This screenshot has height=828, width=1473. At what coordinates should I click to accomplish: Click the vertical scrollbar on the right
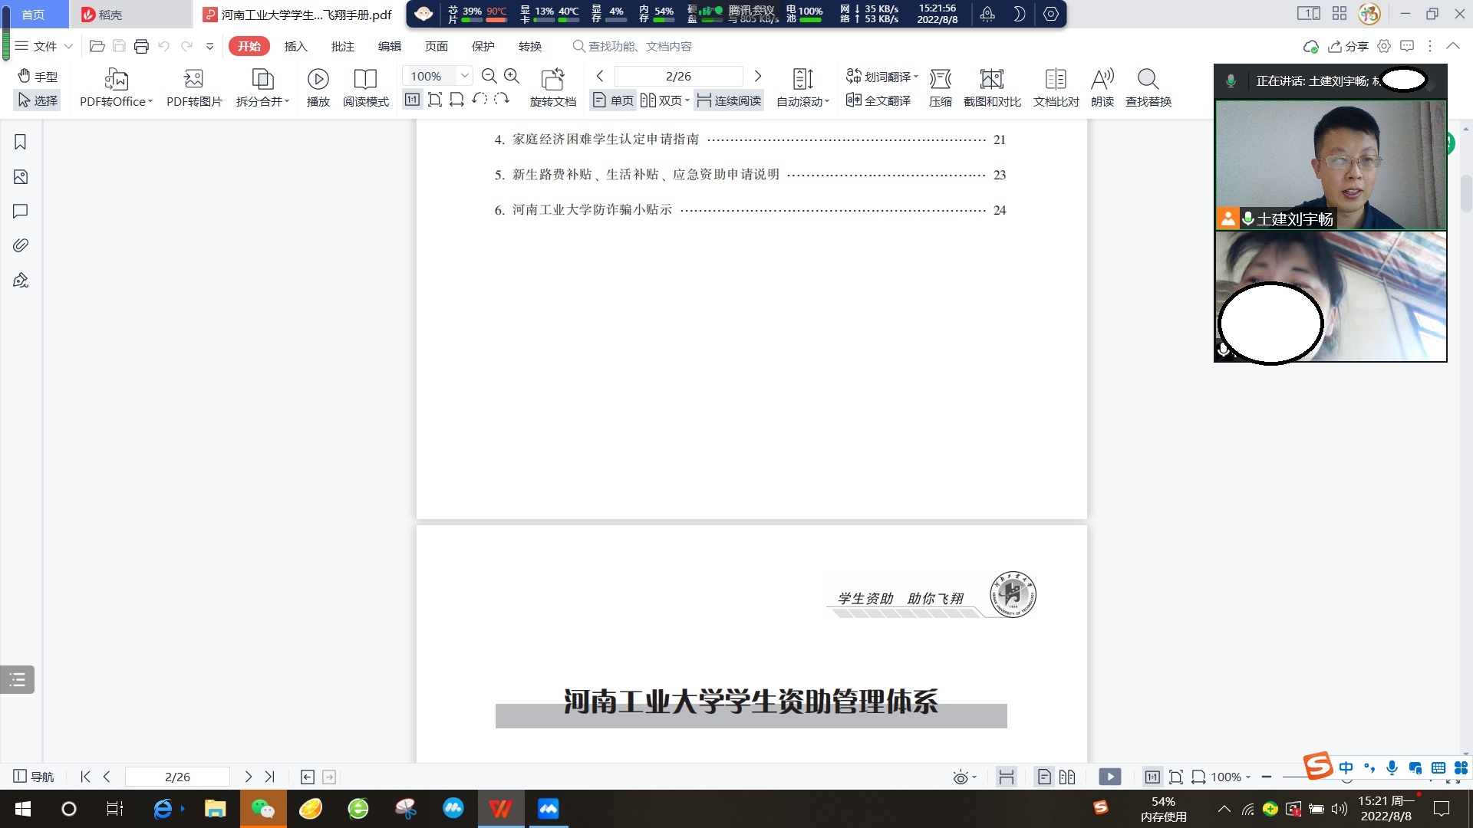pos(1465,192)
